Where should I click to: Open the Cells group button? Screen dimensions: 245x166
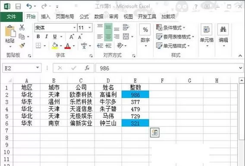[207, 36]
